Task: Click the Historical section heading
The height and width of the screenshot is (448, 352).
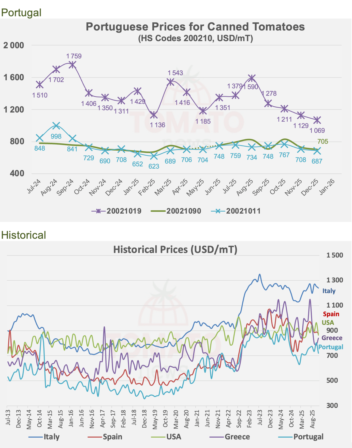Action: (x=23, y=235)
